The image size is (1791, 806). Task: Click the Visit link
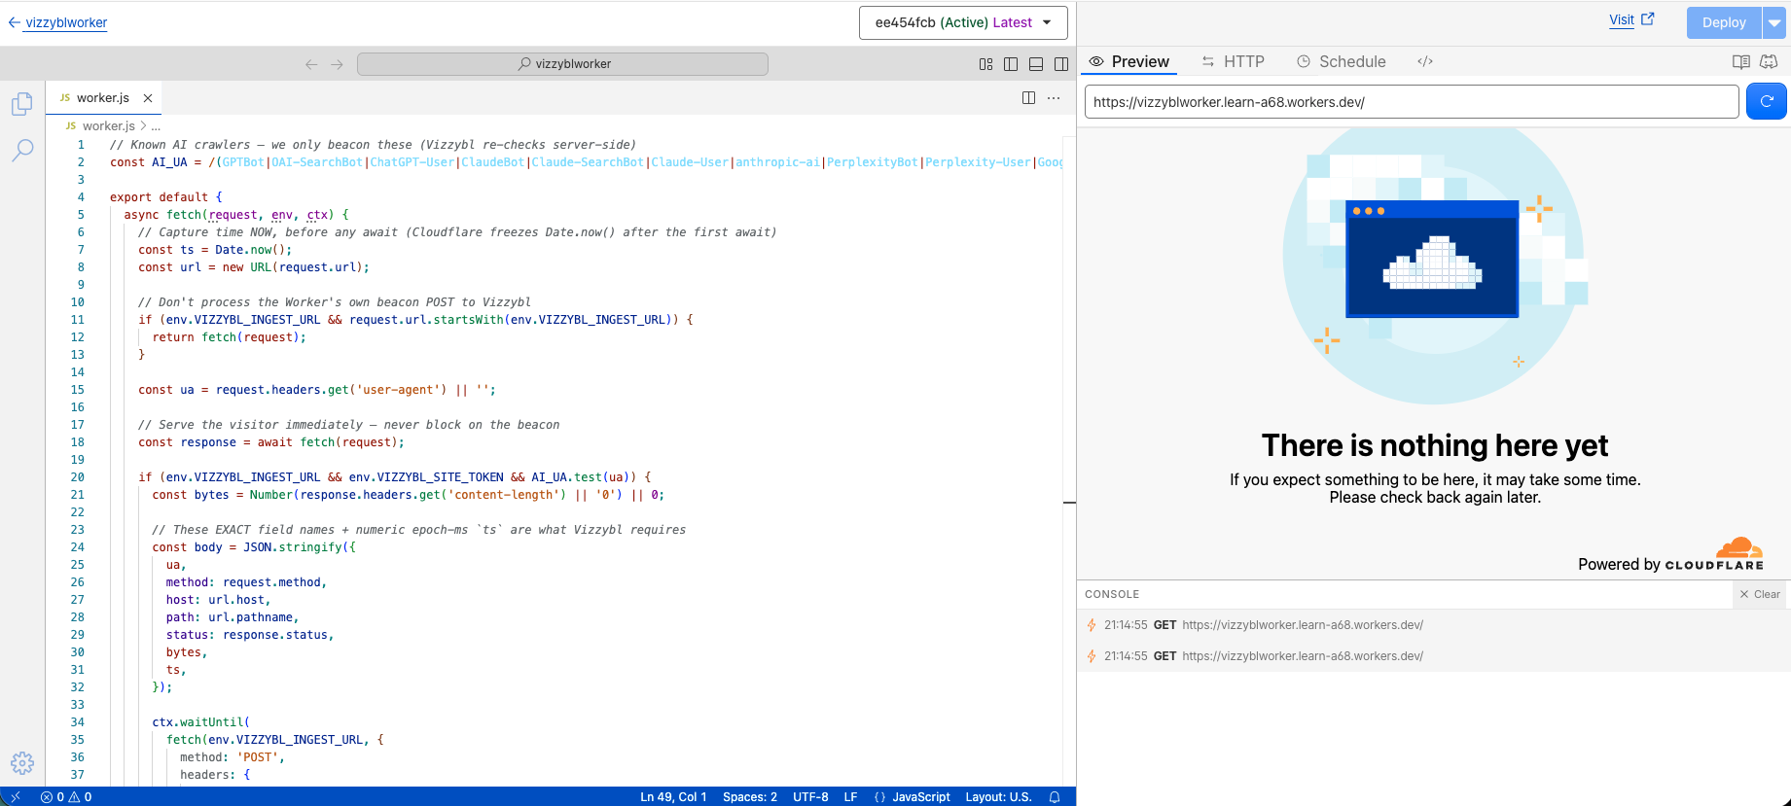click(x=1631, y=19)
